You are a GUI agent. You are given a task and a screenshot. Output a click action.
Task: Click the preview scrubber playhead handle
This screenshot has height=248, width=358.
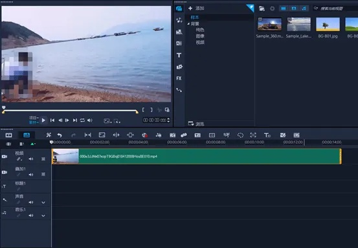coord(3,107)
